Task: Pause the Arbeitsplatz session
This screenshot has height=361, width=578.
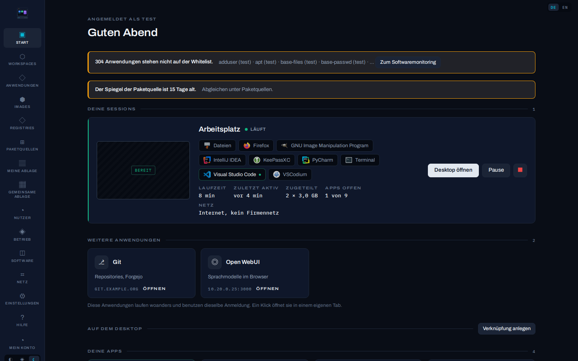Action: [496, 170]
